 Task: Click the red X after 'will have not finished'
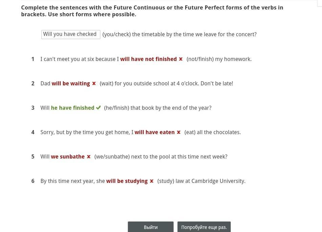click(x=181, y=59)
